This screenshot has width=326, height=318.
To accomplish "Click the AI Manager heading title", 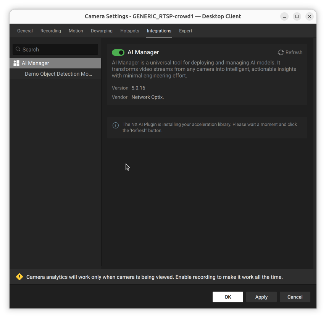I will 143,52.
